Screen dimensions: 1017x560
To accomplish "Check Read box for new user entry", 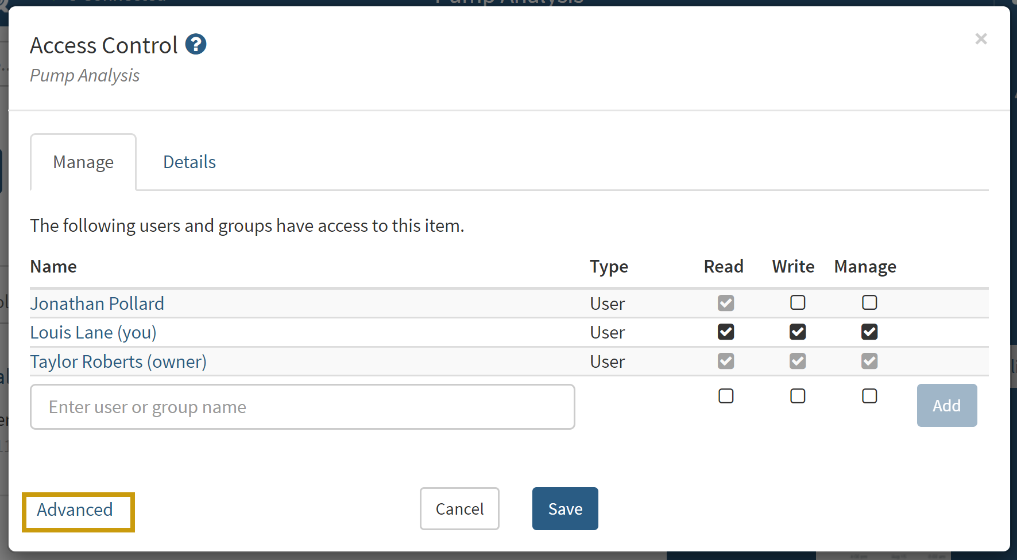I will pyautogui.click(x=726, y=396).
